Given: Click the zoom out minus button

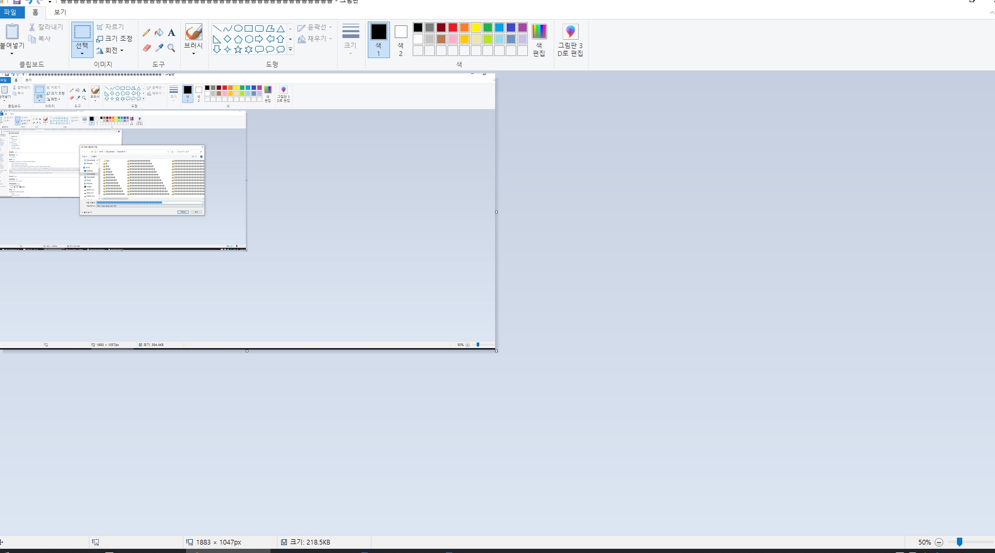Looking at the screenshot, I should (x=939, y=542).
